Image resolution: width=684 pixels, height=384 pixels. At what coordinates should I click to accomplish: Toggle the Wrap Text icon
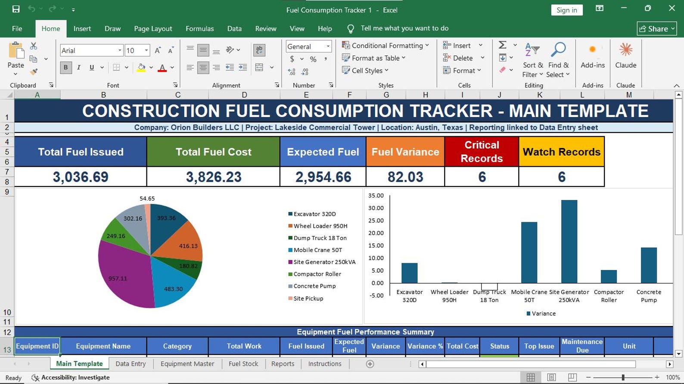coord(259,50)
